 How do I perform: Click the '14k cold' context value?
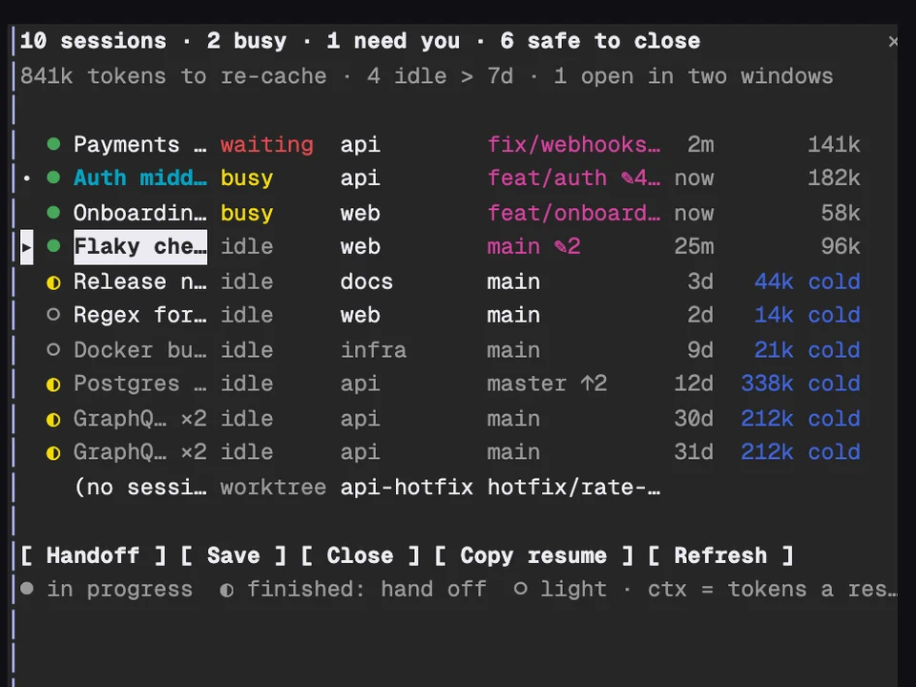807,316
